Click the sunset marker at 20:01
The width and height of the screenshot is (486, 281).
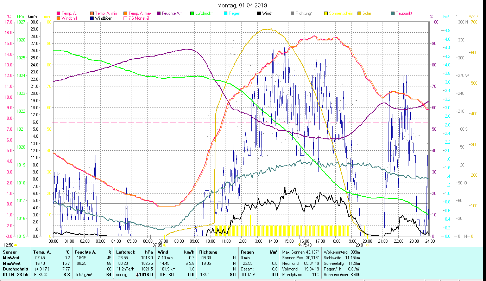(367, 245)
